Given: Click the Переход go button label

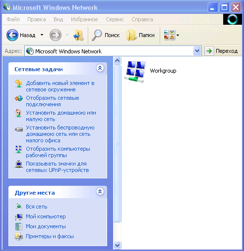Looking at the screenshot, I should point(227,51).
